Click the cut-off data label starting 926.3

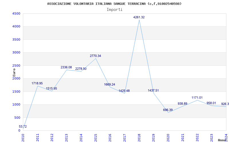[225, 104]
